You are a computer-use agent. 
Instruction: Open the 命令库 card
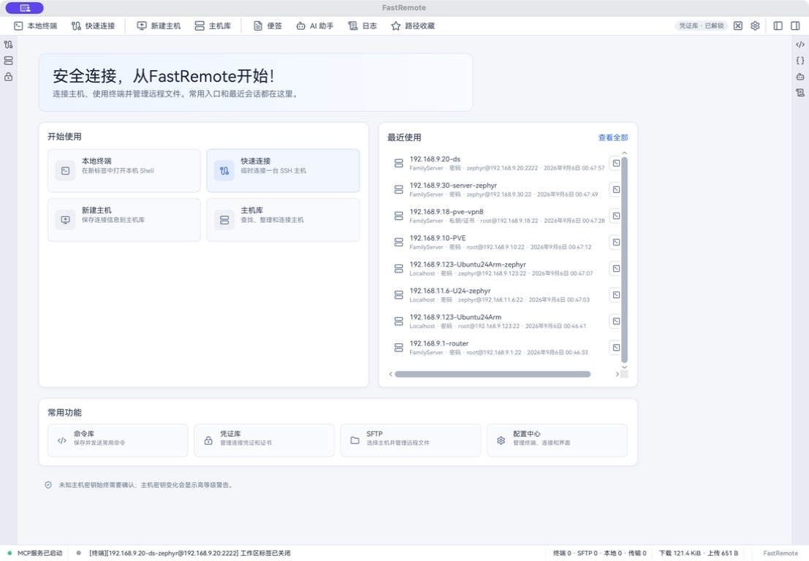coord(118,440)
